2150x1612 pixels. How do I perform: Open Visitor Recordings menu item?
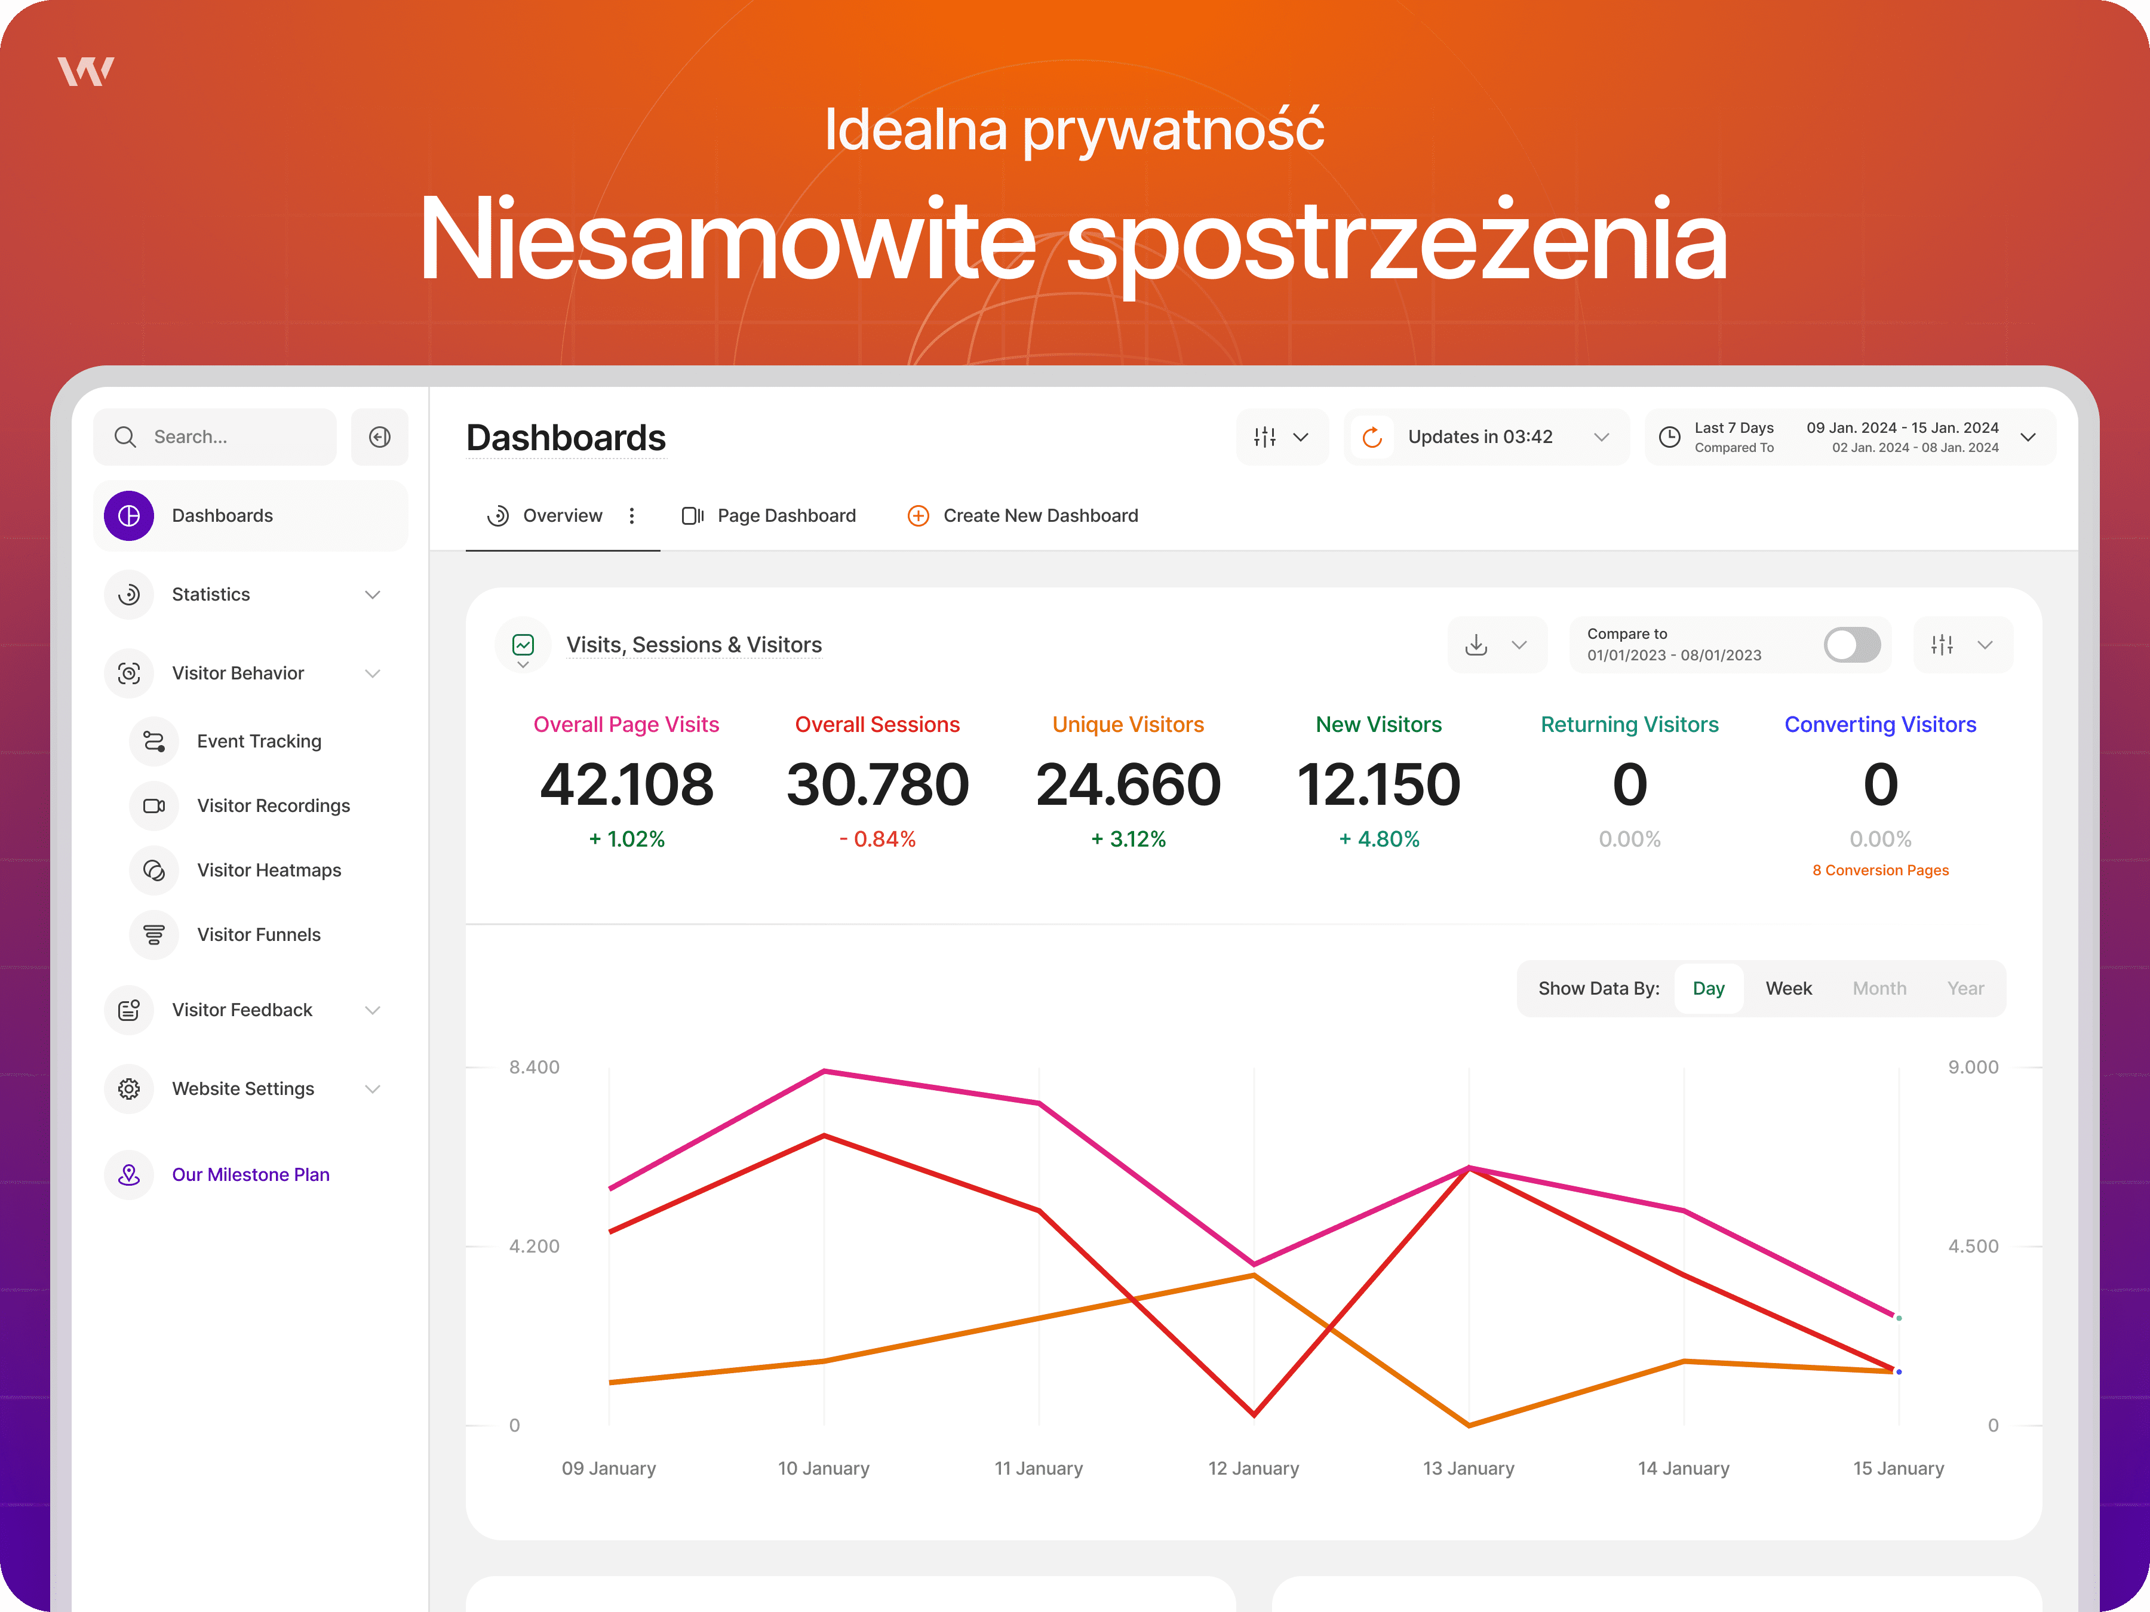coord(273,805)
